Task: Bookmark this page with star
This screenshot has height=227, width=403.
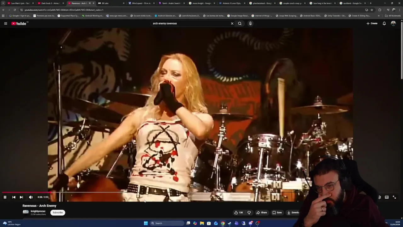Action: pos(372,10)
